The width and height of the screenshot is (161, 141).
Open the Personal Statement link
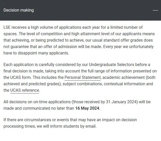click(x=83, y=77)
